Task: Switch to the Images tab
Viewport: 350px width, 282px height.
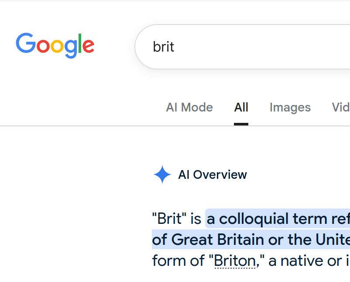Action: point(290,108)
